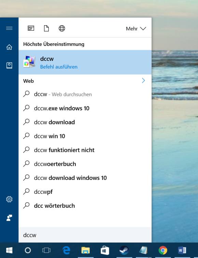198x258 pixels.
Task: Select 'dccw.exe windows 10' suggestion
Action: (85, 108)
